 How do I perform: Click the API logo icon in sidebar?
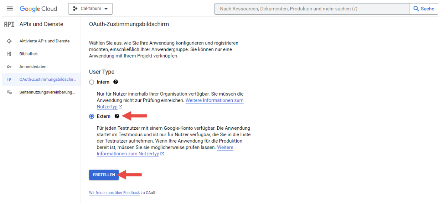9,24
